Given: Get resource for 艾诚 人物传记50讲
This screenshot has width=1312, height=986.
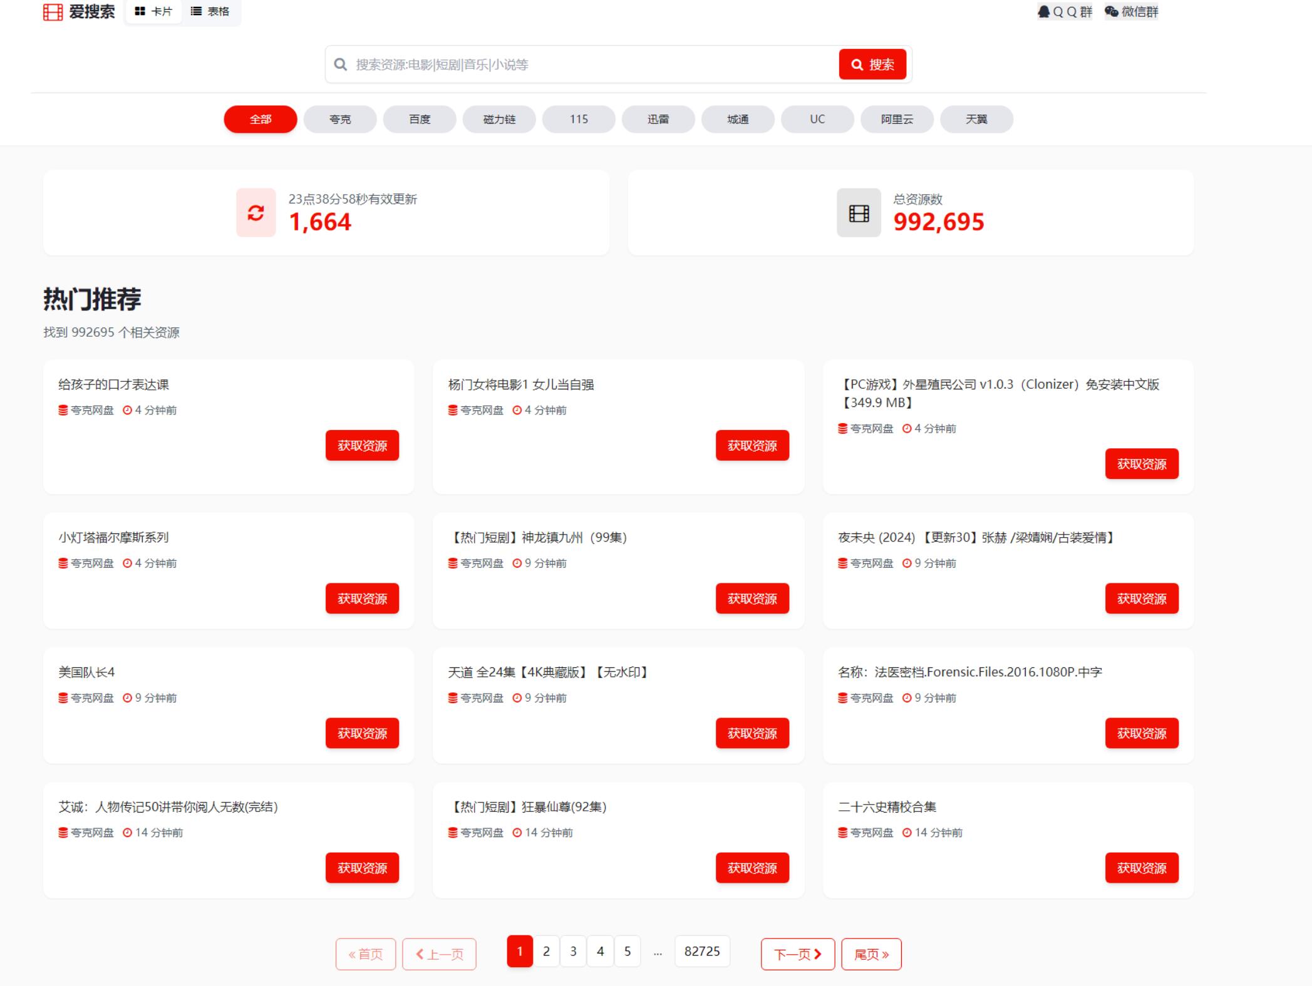Looking at the screenshot, I should pyautogui.click(x=362, y=867).
